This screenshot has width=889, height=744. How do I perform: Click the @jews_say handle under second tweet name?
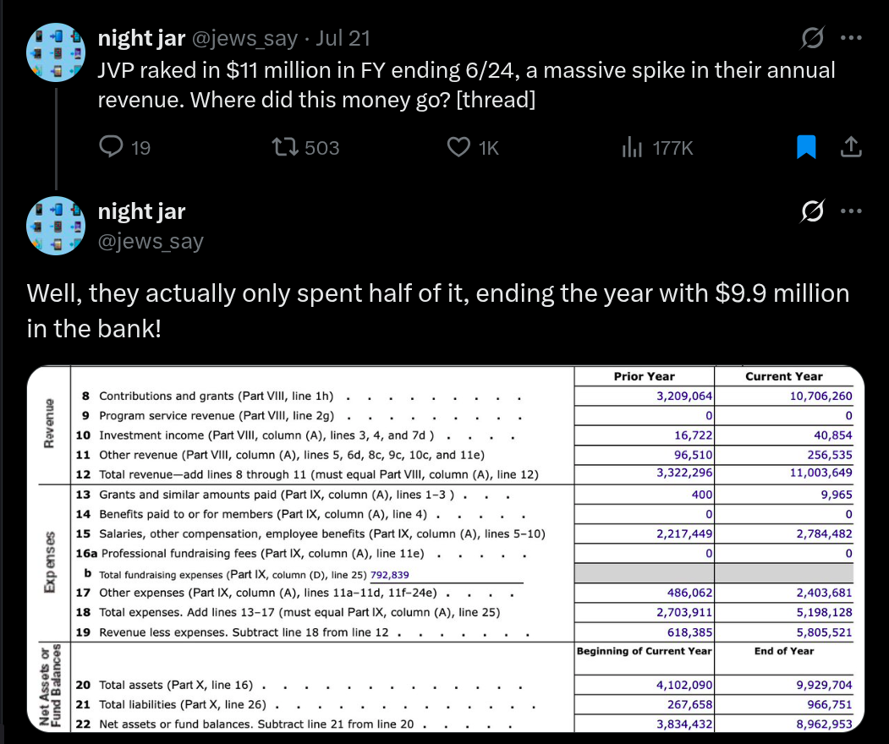[x=151, y=241]
